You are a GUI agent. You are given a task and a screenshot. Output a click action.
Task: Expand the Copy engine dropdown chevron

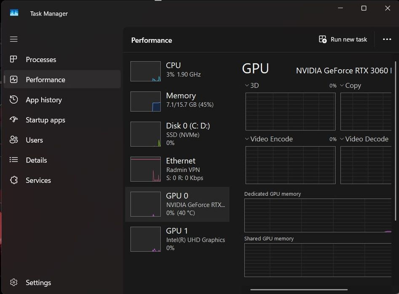(342, 86)
